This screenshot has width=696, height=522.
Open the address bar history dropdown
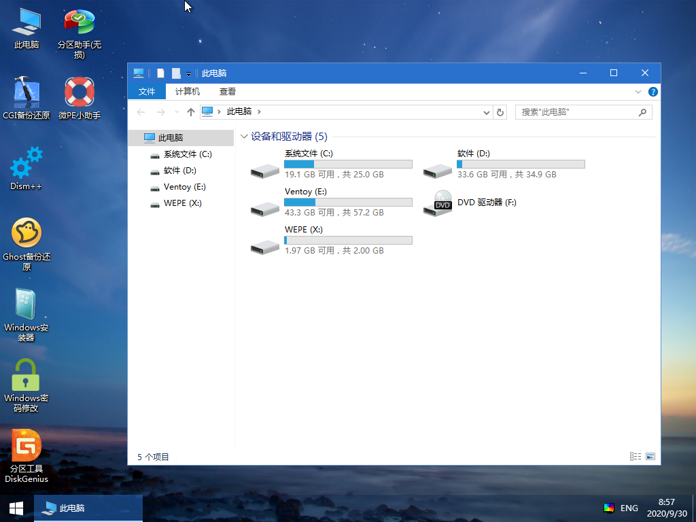(x=485, y=112)
